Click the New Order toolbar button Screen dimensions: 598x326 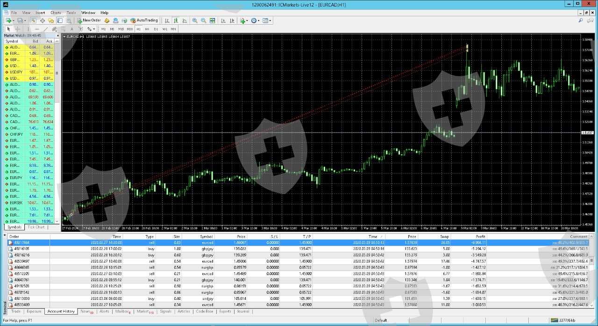pos(89,21)
